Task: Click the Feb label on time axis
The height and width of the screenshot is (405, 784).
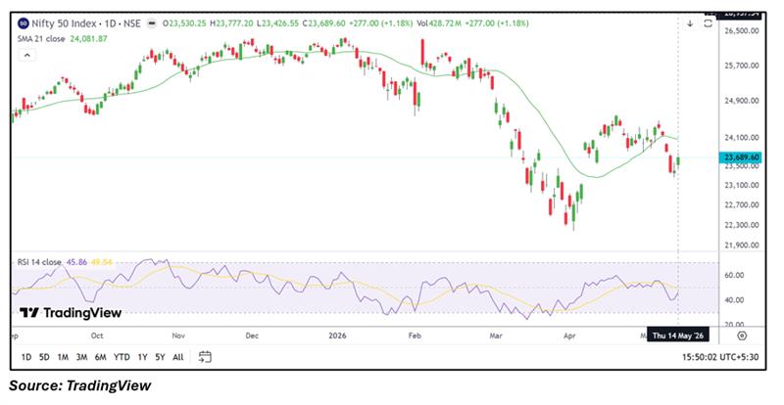Action: tap(415, 336)
